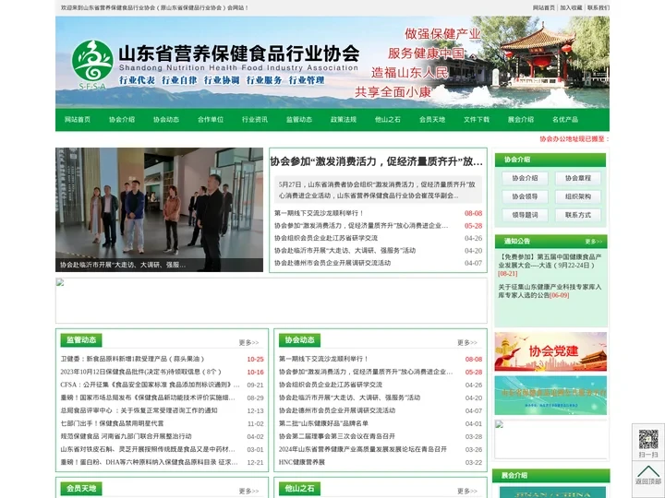Image resolution: width=665 pixels, height=498 pixels.
Task: Click 联系方式 button in sidebar
Action: [x=577, y=215]
